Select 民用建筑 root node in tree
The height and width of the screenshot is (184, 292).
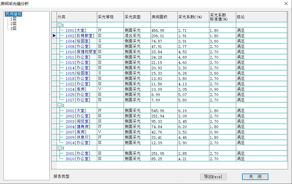[13, 14]
